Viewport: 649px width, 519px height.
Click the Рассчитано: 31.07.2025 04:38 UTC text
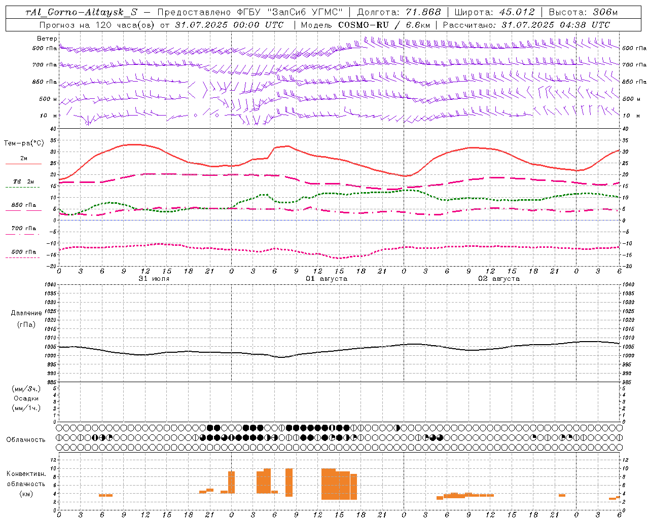pyautogui.click(x=526, y=25)
